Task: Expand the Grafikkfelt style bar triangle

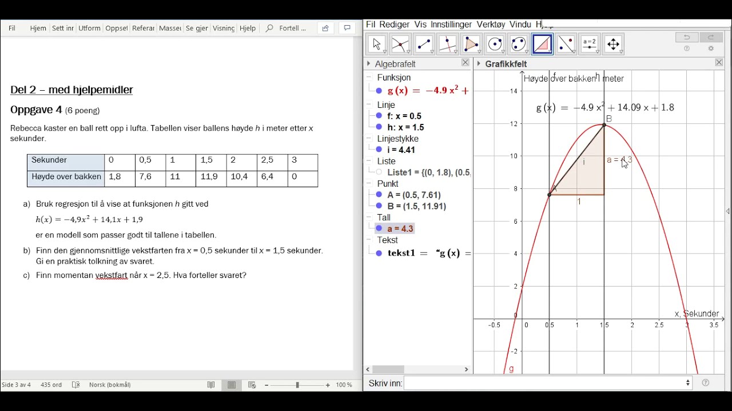Action: (x=479, y=63)
